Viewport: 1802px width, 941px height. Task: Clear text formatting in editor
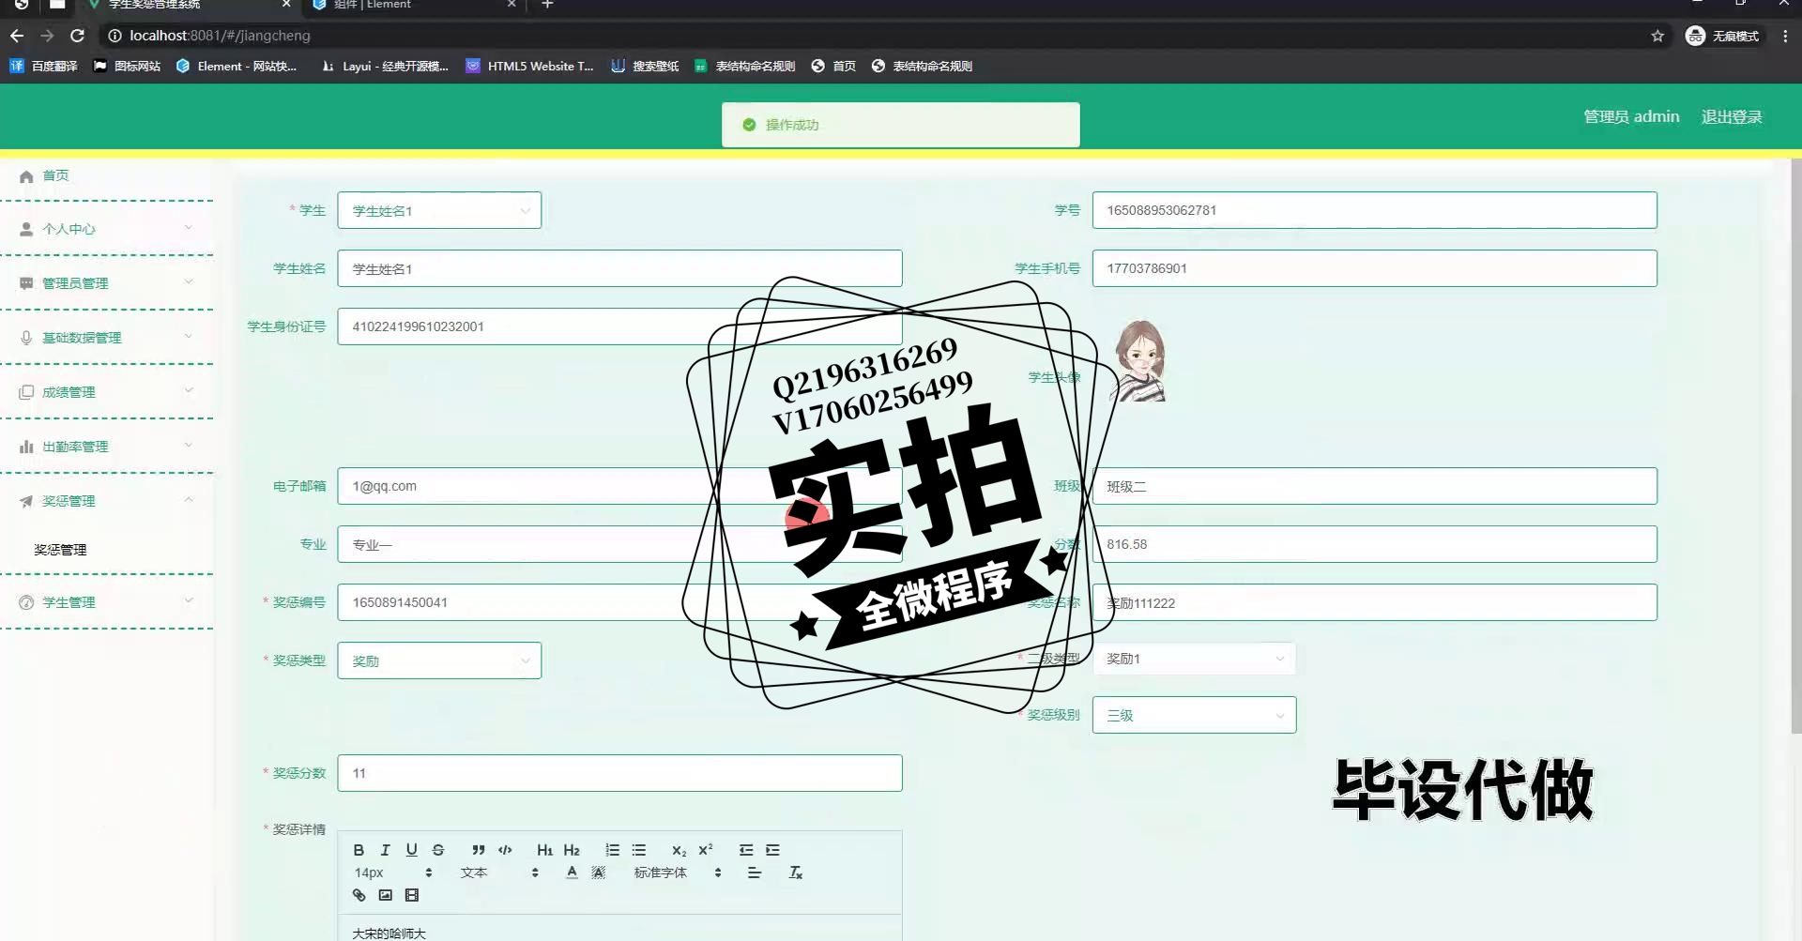coord(796,873)
